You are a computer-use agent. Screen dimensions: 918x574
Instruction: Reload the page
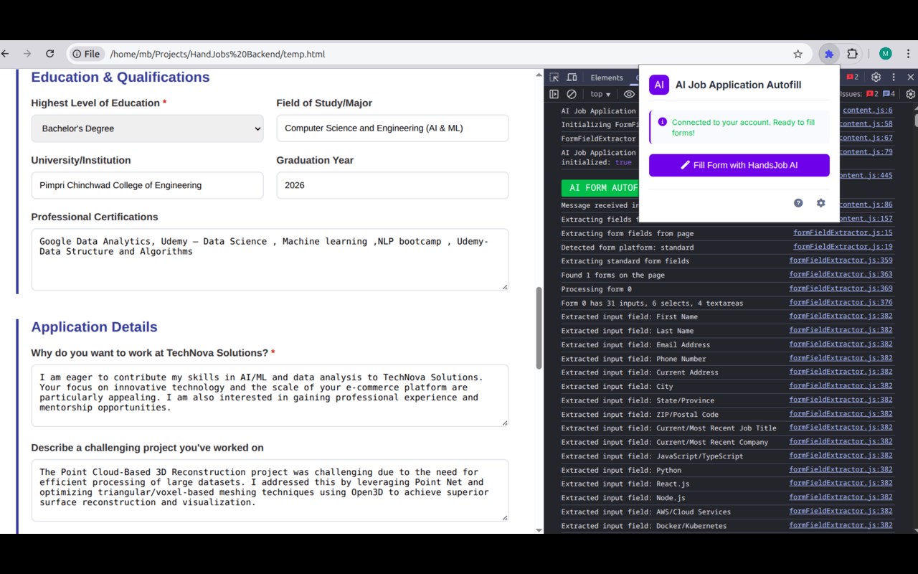pyautogui.click(x=49, y=54)
